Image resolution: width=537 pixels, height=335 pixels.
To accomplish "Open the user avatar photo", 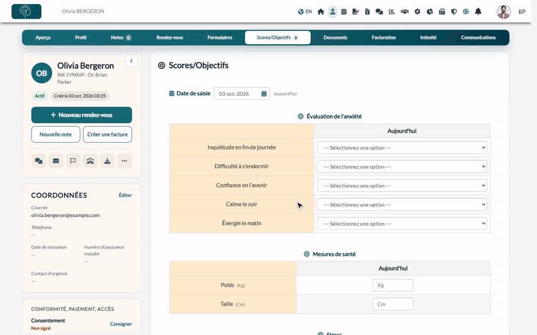I will pyautogui.click(x=503, y=11).
